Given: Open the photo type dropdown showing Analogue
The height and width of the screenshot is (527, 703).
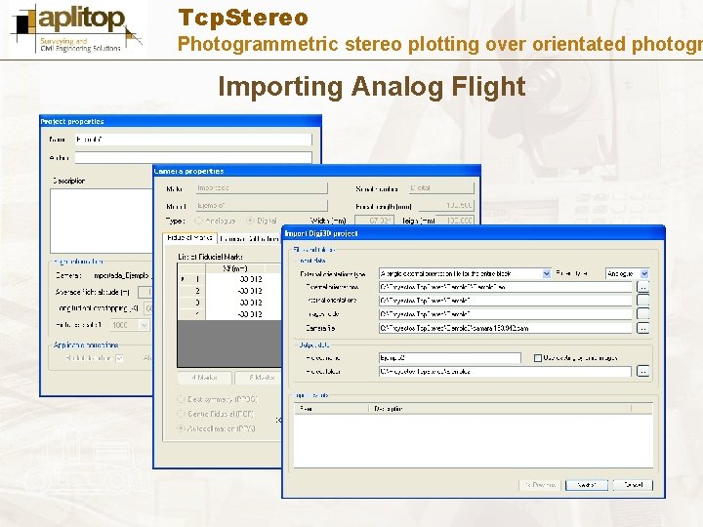Looking at the screenshot, I should (x=644, y=274).
